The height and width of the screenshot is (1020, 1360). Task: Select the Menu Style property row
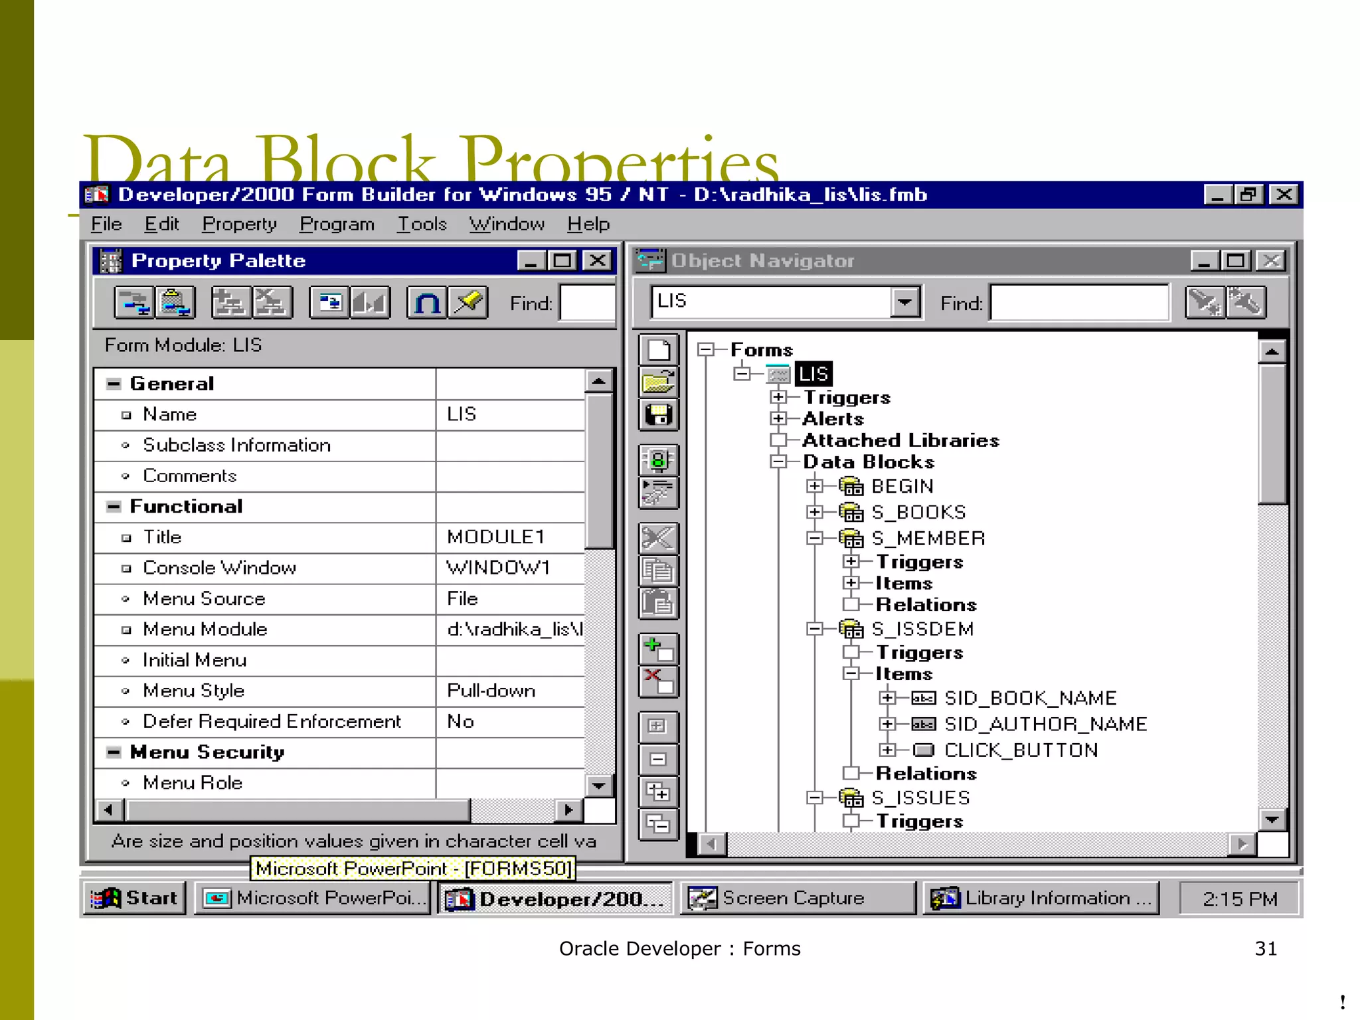point(339,691)
